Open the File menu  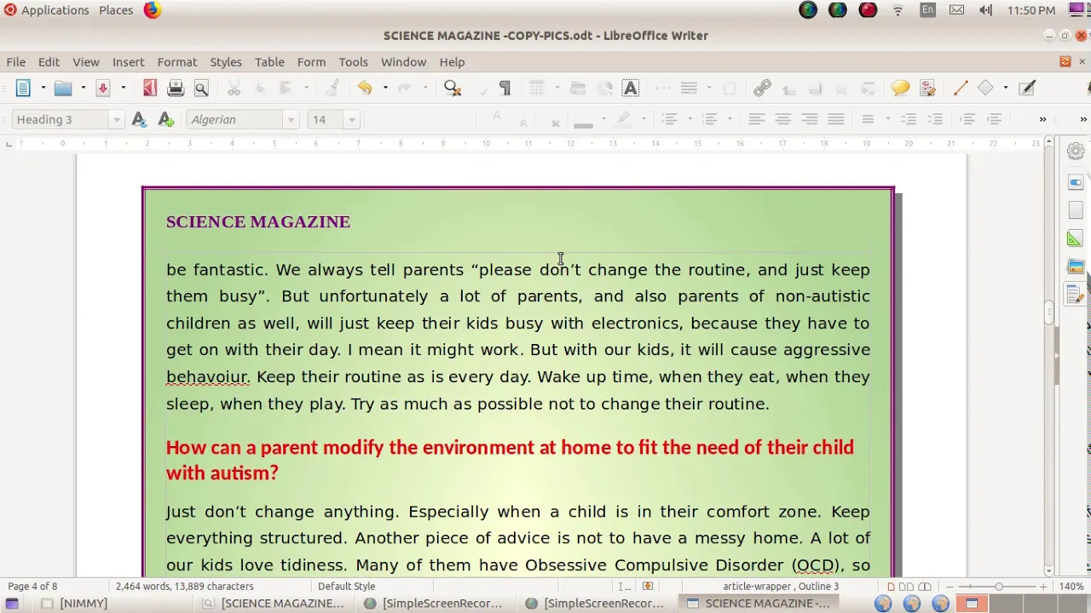16,61
